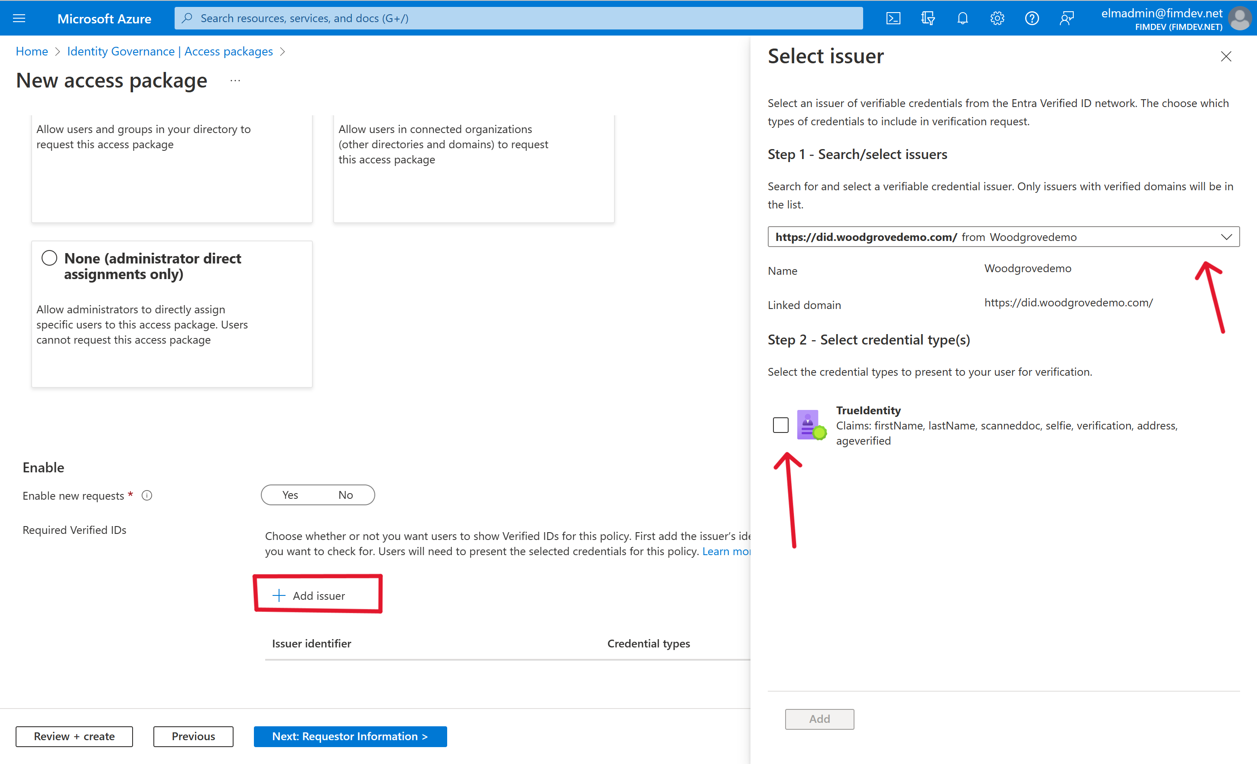1257x764 pixels.
Task: Click the portal menu hamburger icon
Action: (x=19, y=18)
